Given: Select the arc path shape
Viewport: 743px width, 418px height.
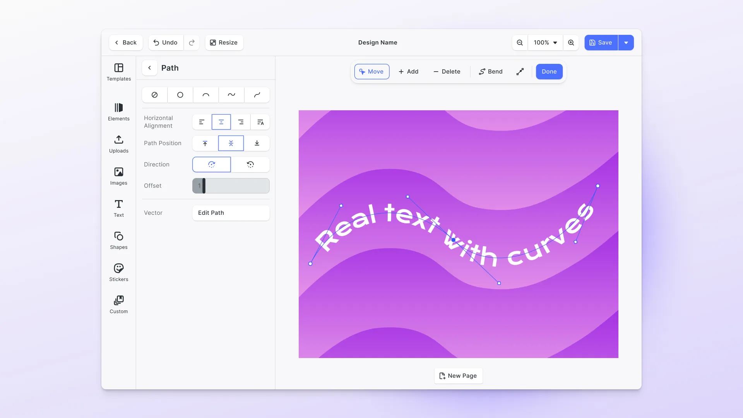Looking at the screenshot, I should click(x=206, y=95).
